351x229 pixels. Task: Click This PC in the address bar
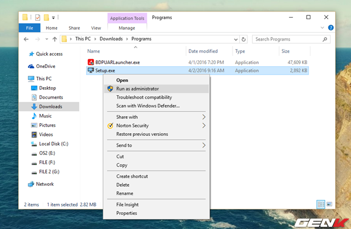click(83, 39)
